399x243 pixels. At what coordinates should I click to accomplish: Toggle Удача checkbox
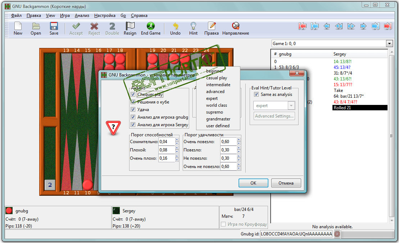[133, 109]
